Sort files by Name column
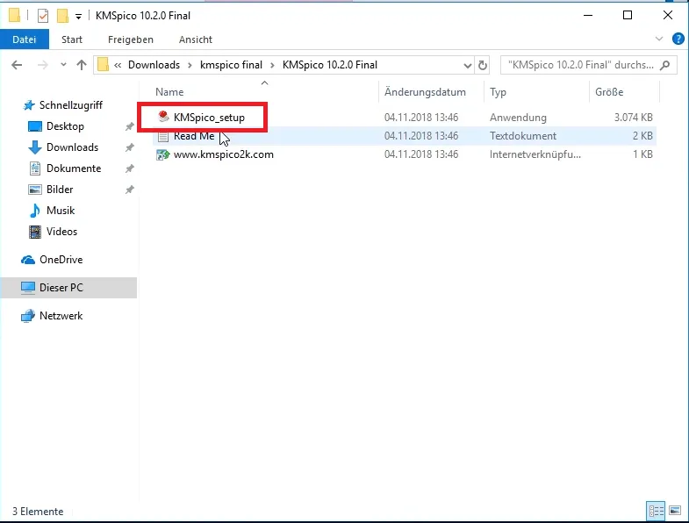Screen dimensions: 689x523 [169, 92]
